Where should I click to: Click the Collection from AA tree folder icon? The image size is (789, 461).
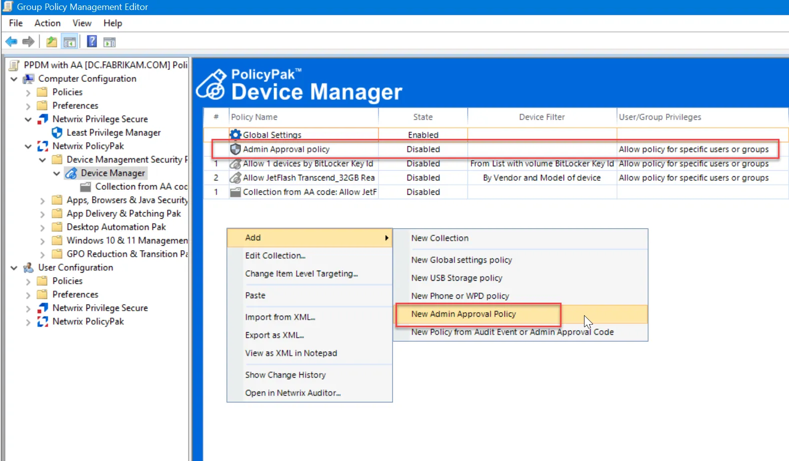point(85,187)
